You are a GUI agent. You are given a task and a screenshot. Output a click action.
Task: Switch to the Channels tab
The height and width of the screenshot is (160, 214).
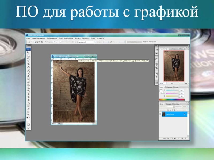[x=169, y=104]
